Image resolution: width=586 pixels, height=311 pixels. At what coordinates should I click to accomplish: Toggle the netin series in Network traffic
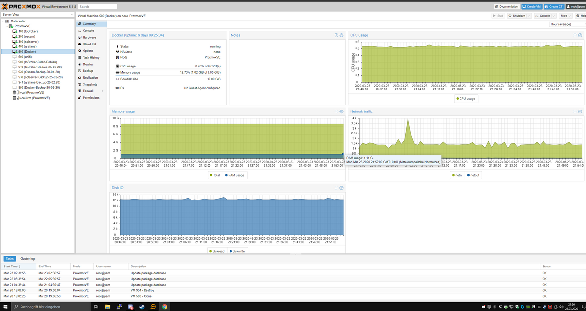[458, 175]
